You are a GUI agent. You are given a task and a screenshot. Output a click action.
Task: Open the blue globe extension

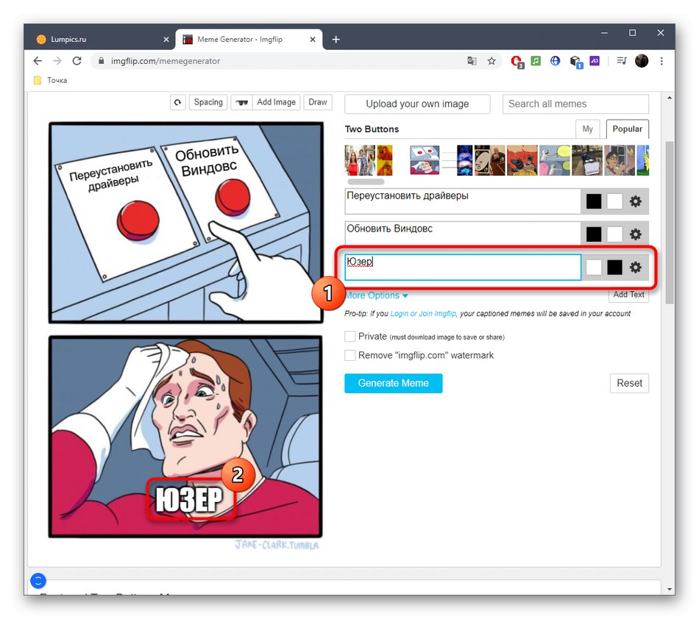tap(555, 60)
